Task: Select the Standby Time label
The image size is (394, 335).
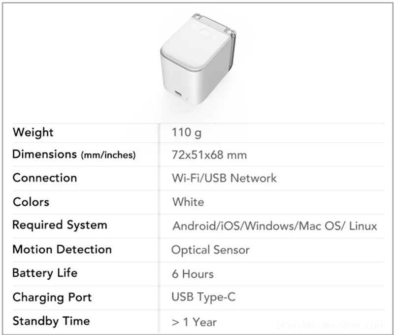Action: [51, 321]
